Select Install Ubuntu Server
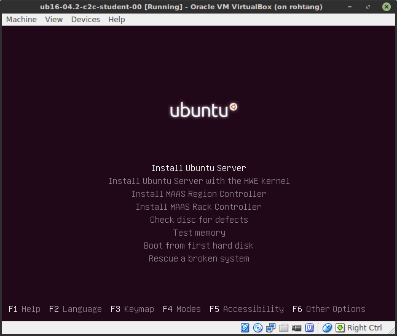 (198, 168)
